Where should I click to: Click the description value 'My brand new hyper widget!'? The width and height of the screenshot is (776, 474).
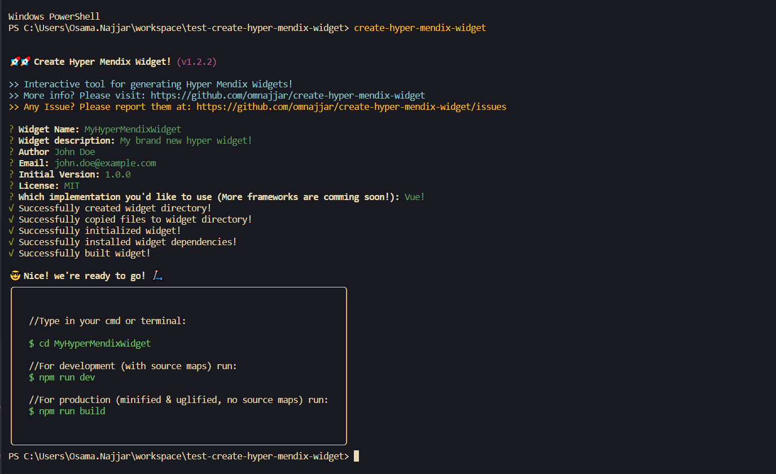click(186, 140)
